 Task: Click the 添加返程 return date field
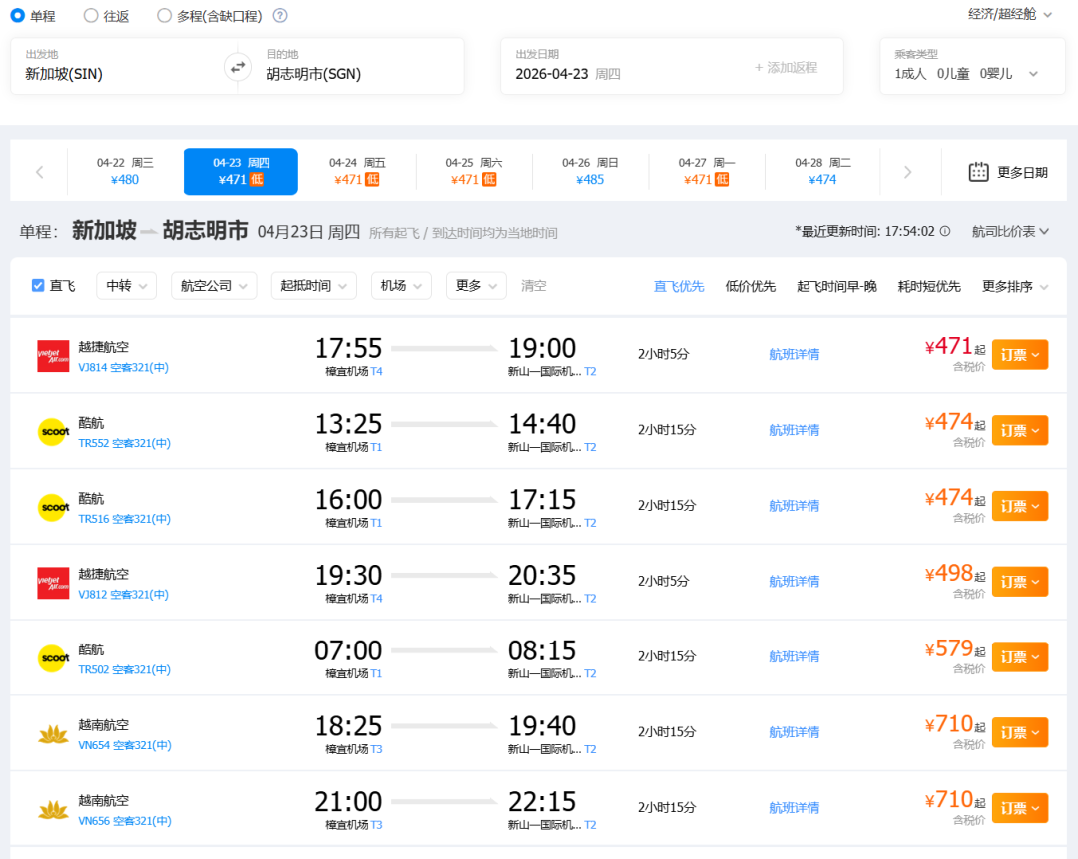[786, 67]
